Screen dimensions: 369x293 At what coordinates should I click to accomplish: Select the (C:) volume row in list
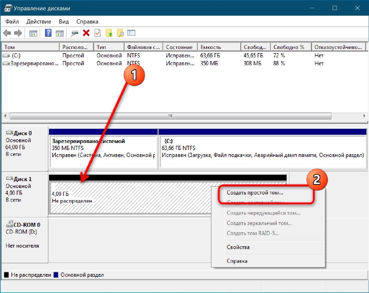(16, 55)
